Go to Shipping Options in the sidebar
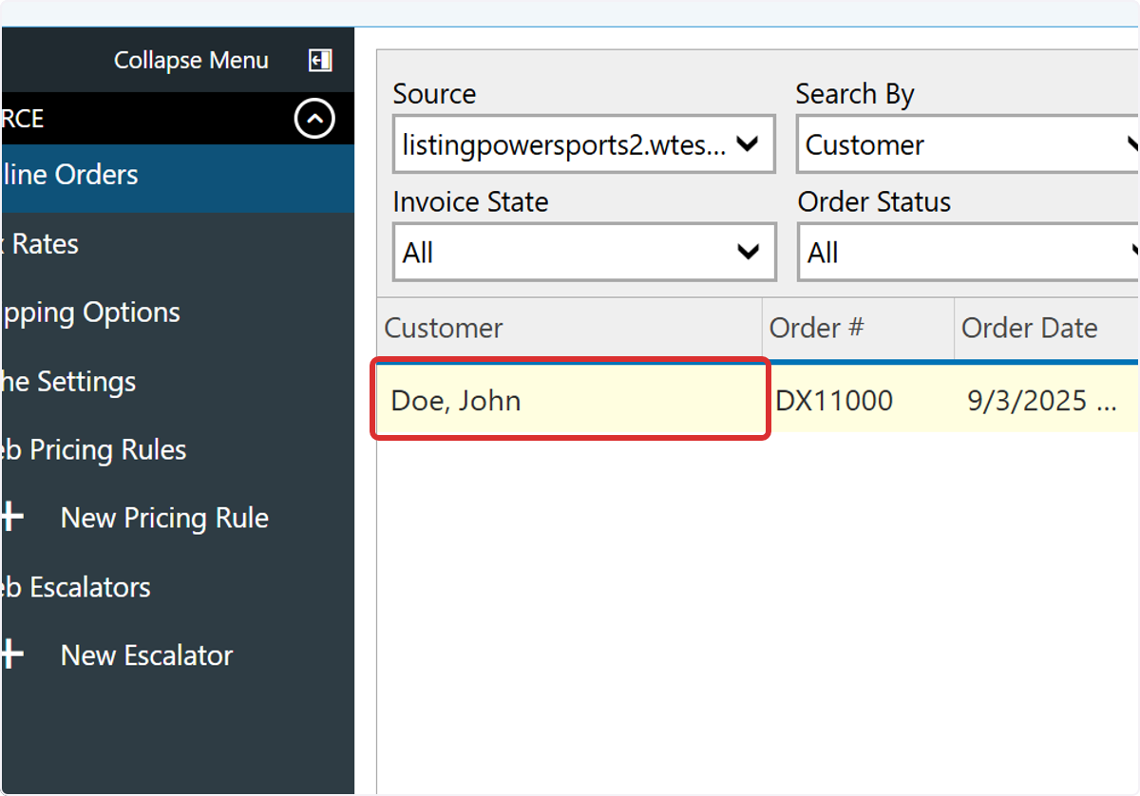This screenshot has height=796, width=1140. pyautogui.click(x=177, y=313)
